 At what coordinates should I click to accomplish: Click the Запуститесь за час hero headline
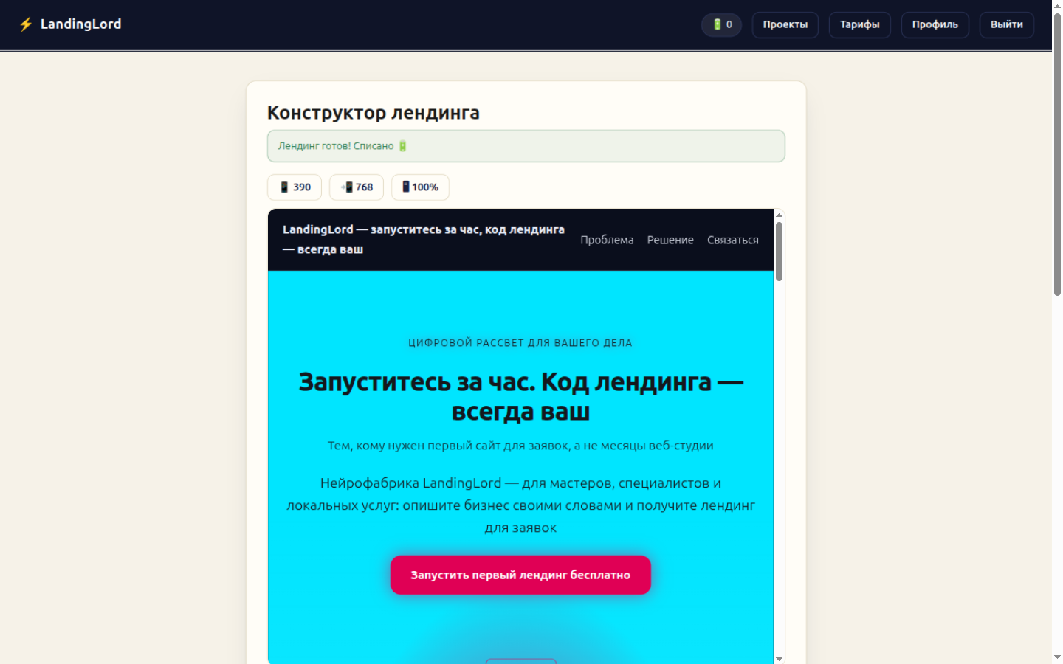pyautogui.click(x=520, y=396)
